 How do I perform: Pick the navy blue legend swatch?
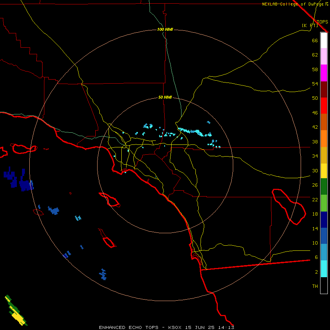tap(324, 220)
